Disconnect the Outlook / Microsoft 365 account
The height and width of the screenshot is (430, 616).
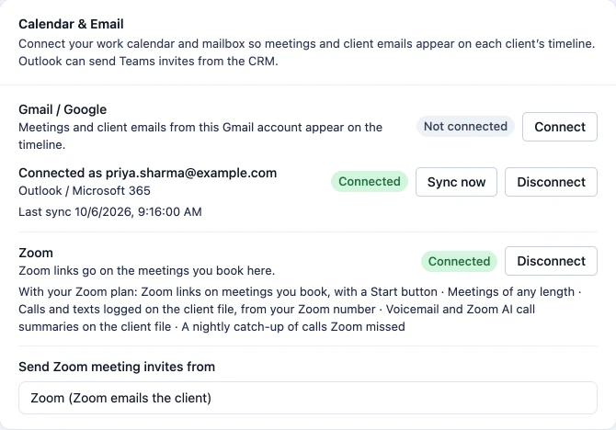point(551,182)
